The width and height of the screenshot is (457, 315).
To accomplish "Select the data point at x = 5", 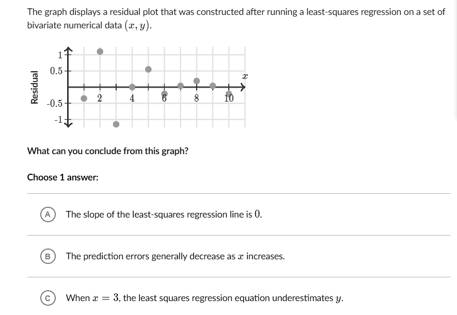I will [x=148, y=69].
